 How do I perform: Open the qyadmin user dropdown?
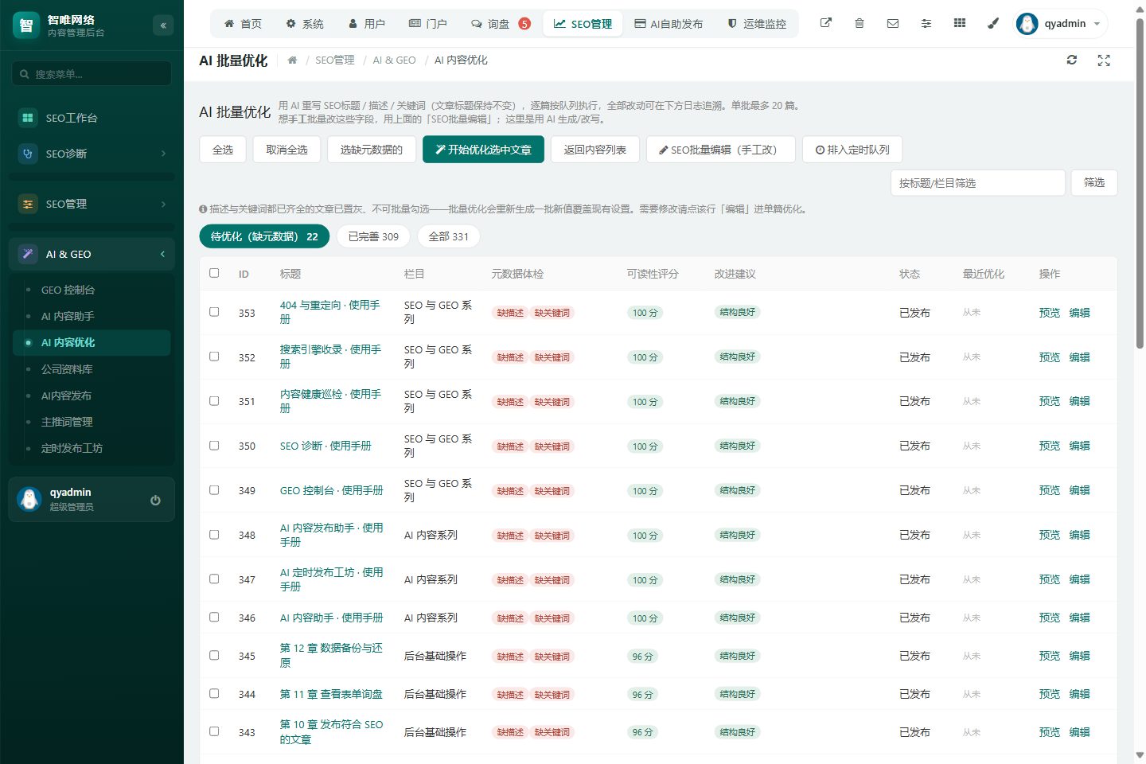[1061, 24]
